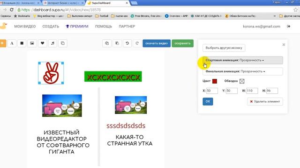Select the text tool A icon
300x168 pixels.
[12, 43]
